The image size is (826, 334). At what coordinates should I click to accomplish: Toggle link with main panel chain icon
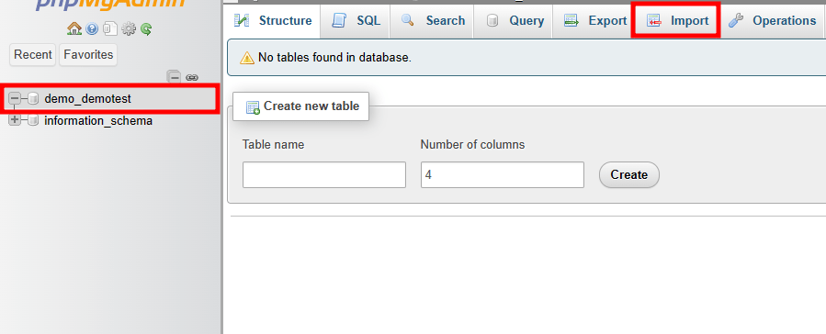[x=192, y=78]
